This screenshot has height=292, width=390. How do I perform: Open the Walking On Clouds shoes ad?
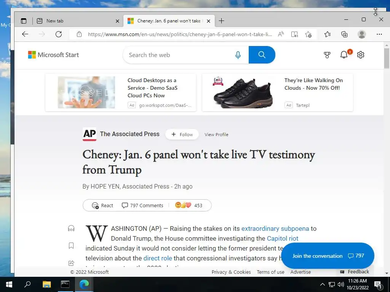click(278, 92)
